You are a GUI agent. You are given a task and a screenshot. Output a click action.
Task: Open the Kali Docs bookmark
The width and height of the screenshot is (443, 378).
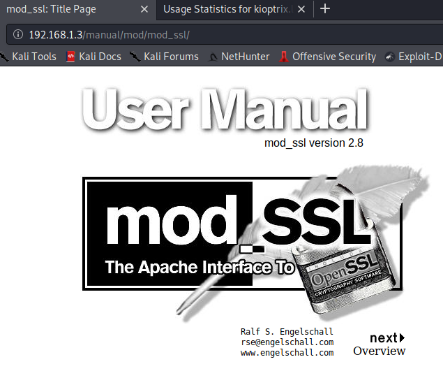click(93, 57)
